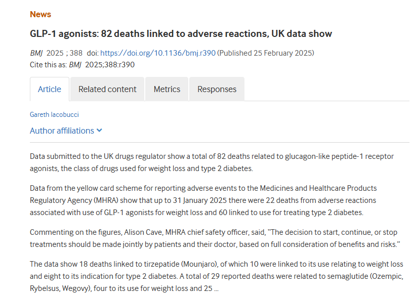Open author Gareth Iacobucci's link
The height and width of the screenshot is (294, 413).
54,114
